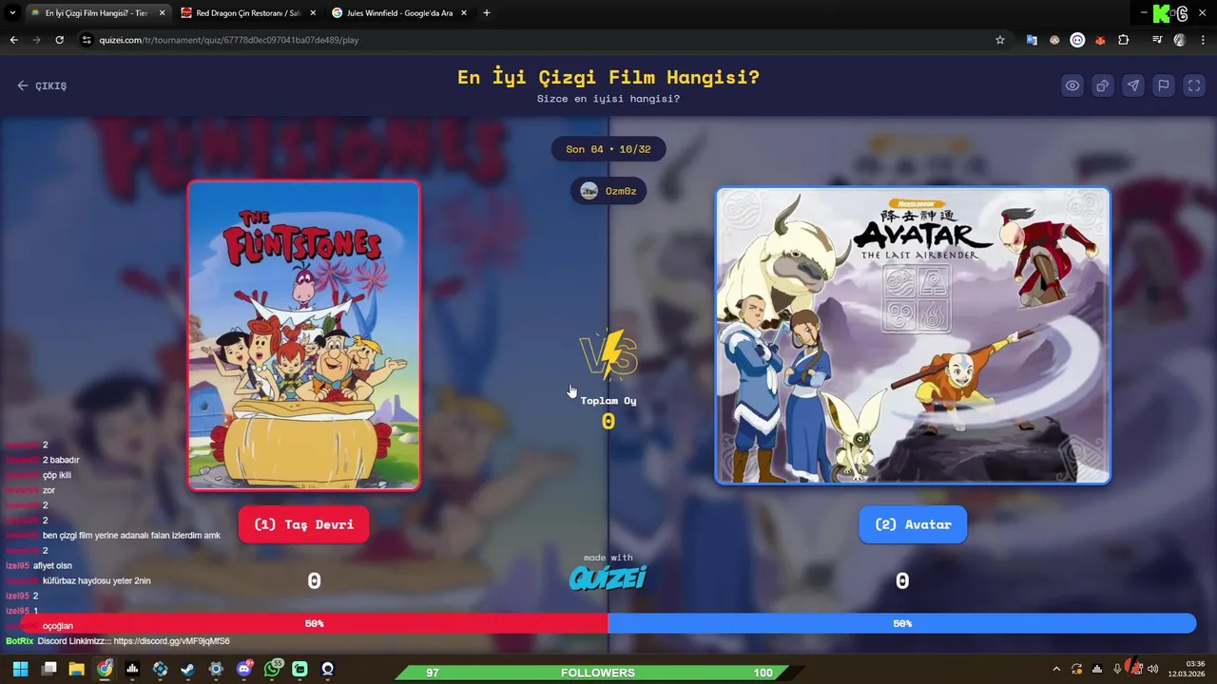Open the settings gear app on taskbar
The image size is (1217, 684).
coord(216,669)
